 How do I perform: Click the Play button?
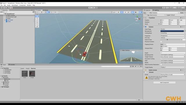point(90,8)
